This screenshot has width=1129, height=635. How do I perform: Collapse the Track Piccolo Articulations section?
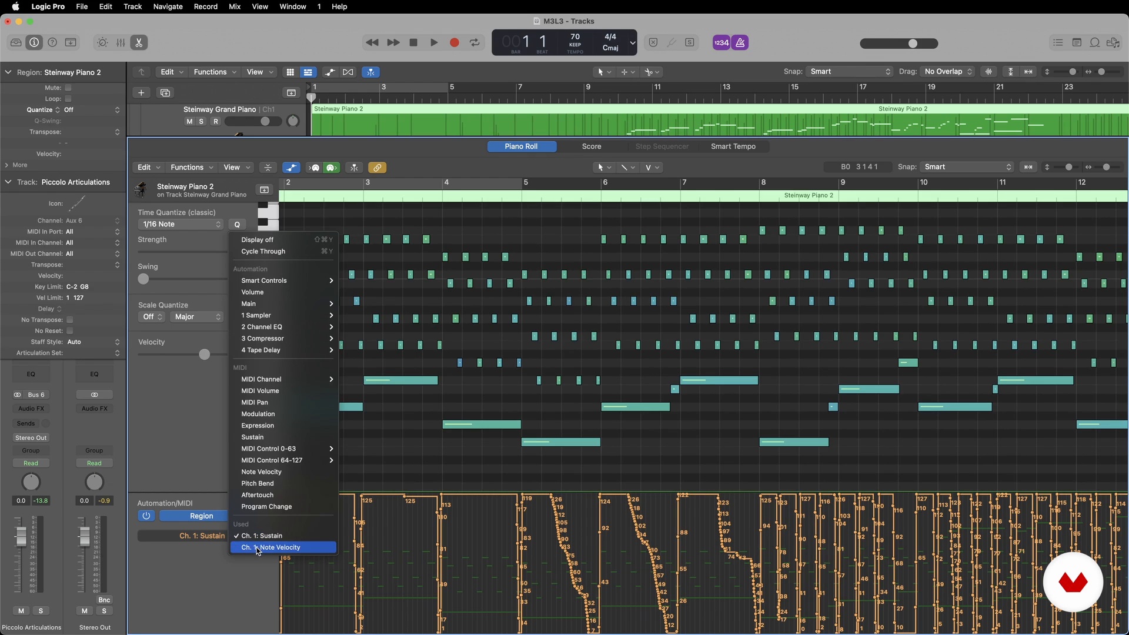(8, 182)
